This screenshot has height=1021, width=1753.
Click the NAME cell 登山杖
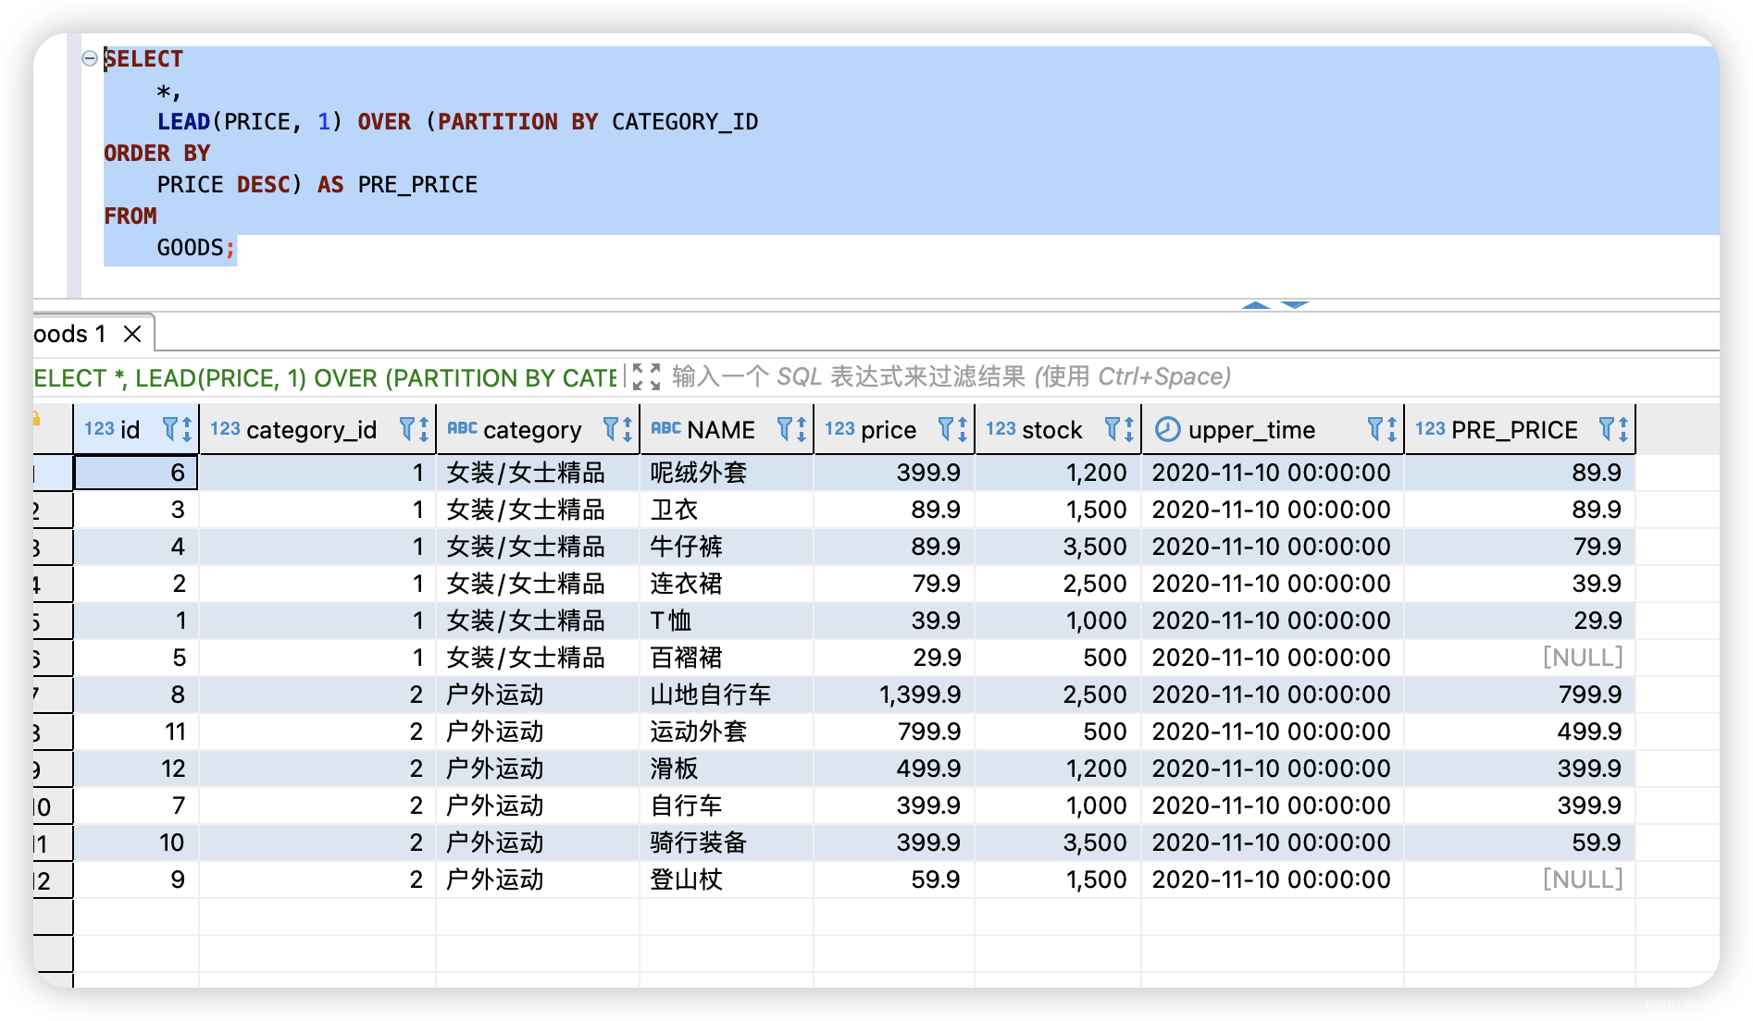click(x=727, y=880)
